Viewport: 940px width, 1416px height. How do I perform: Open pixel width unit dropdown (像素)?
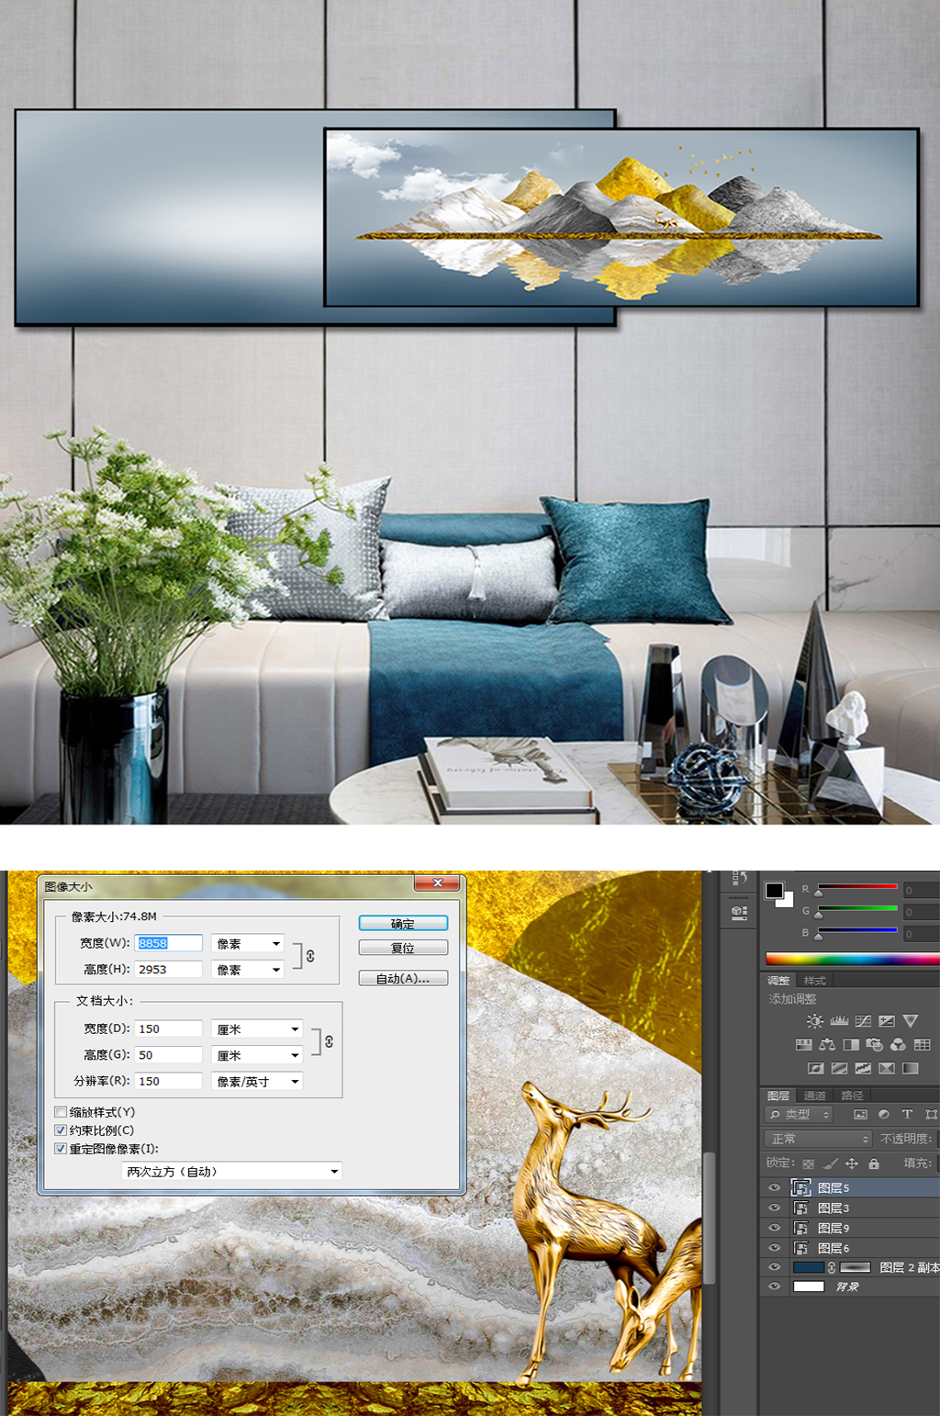pos(248,943)
